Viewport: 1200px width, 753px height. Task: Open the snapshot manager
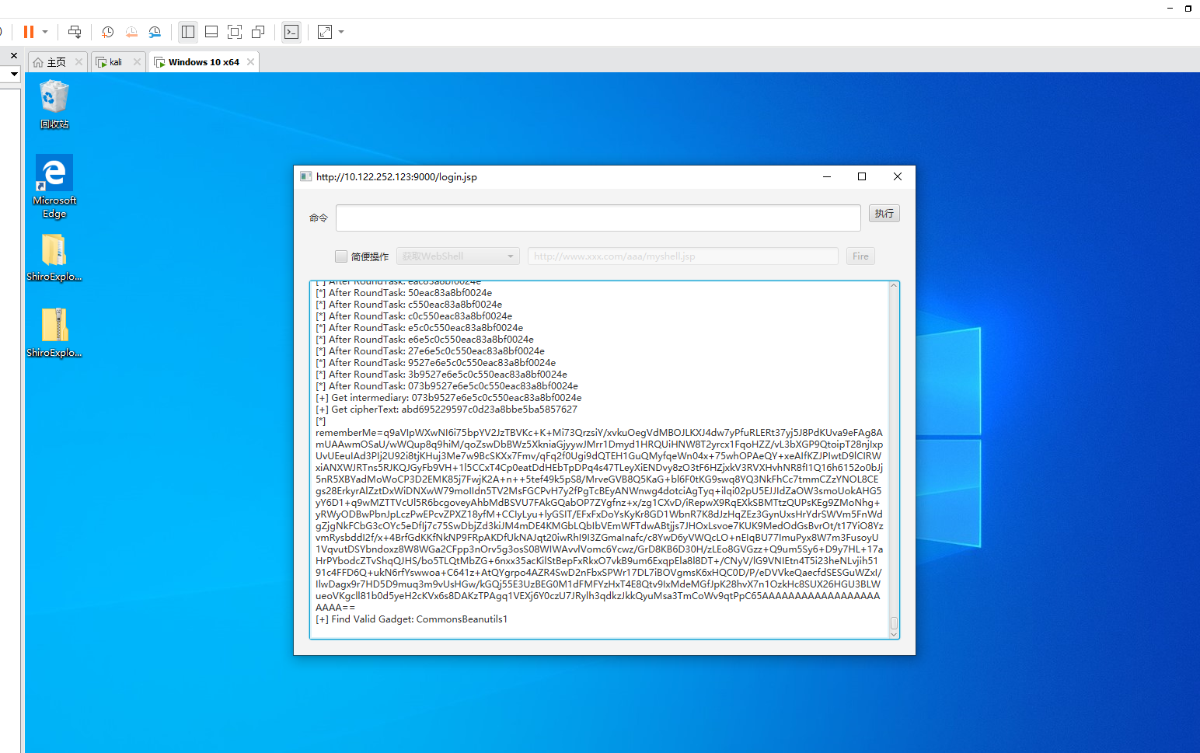pos(155,32)
